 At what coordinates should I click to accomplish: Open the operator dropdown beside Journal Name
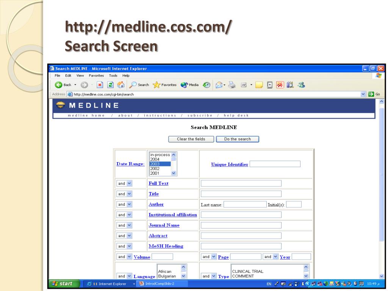[x=124, y=225]
